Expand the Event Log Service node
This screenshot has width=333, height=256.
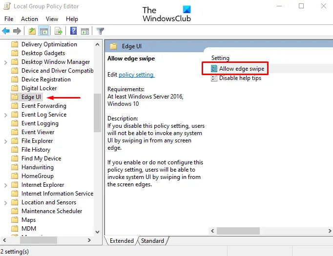(5, 115)
